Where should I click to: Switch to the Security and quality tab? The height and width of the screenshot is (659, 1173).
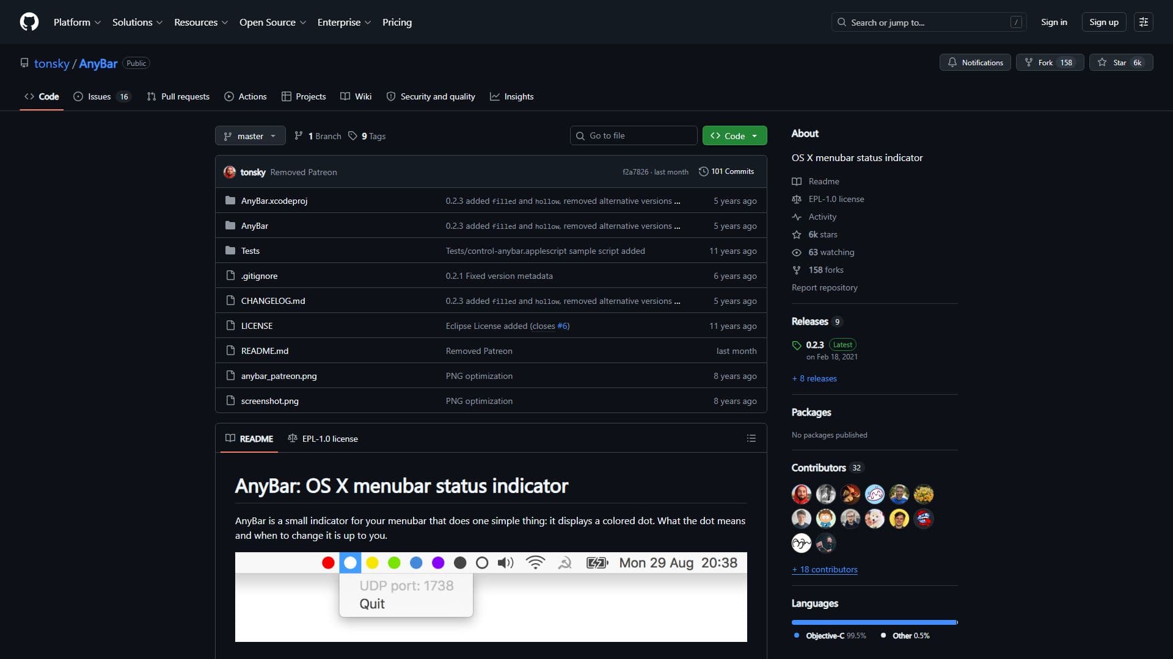click(431, 96)
